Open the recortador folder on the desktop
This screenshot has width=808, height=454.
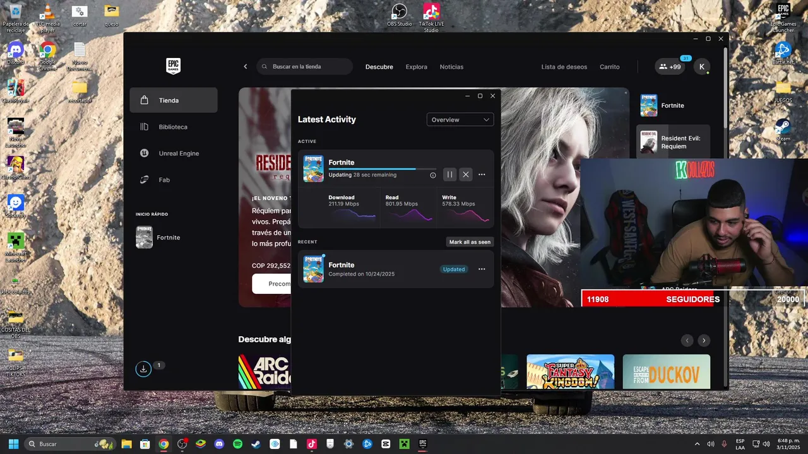click(x=80, y=91)
